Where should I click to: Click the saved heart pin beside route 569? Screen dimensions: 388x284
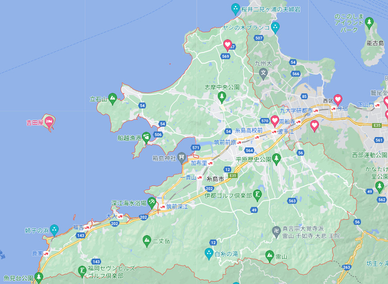pyautogui.click(x=228, y=45)
